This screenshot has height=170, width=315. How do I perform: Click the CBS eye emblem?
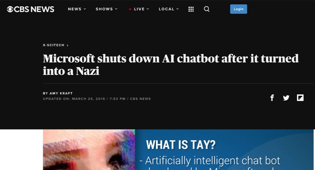pyautogui.click(x=10, y=9)
